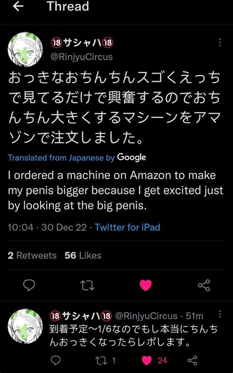View the 2 Retweets list
Screen dimensions: 233x373
[32, 256]
